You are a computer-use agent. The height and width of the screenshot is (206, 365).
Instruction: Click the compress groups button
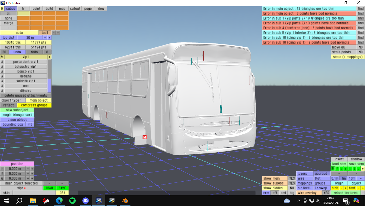click(x=34, y=105)
